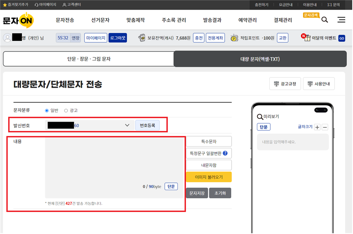Open the 맞춤제작 menu
Image resolution: width=353 pixels, height=234 pixels.
click(136, 20)
